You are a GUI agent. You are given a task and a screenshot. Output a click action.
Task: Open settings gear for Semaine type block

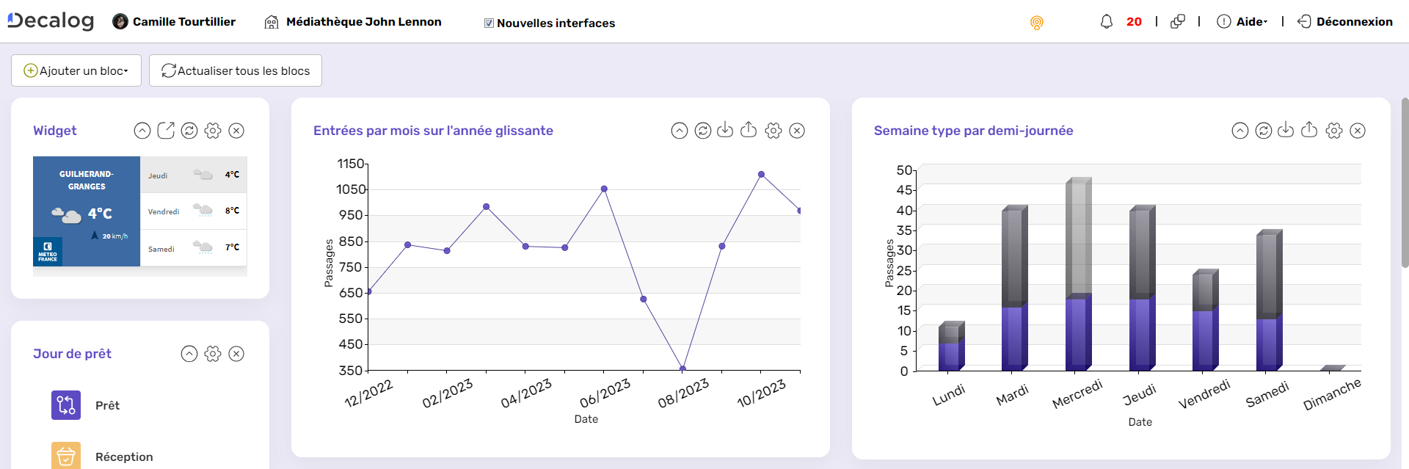click(1334, 131)
